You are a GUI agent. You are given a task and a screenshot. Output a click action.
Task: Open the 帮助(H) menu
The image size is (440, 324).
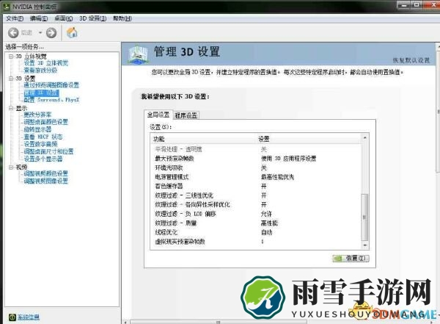pyautogui.click(x=122, y=18)
